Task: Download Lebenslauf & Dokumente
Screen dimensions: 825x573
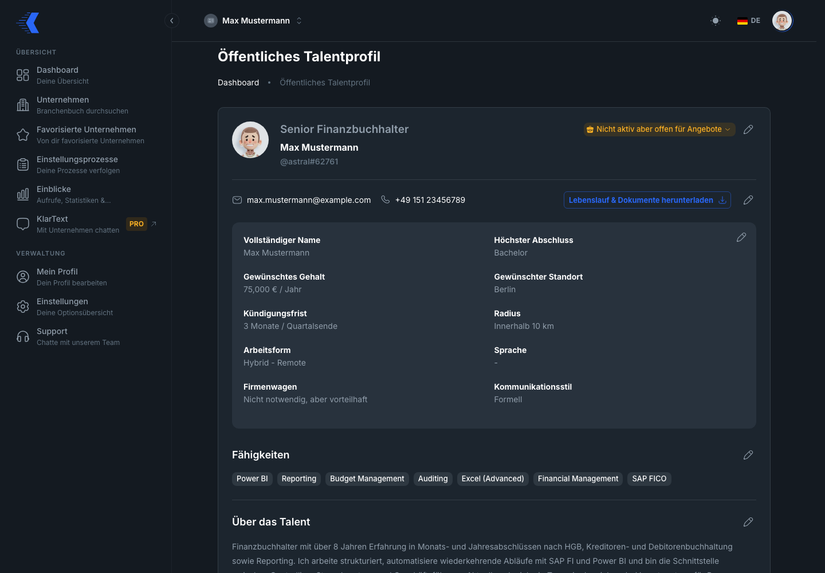Action: point(647,200)
